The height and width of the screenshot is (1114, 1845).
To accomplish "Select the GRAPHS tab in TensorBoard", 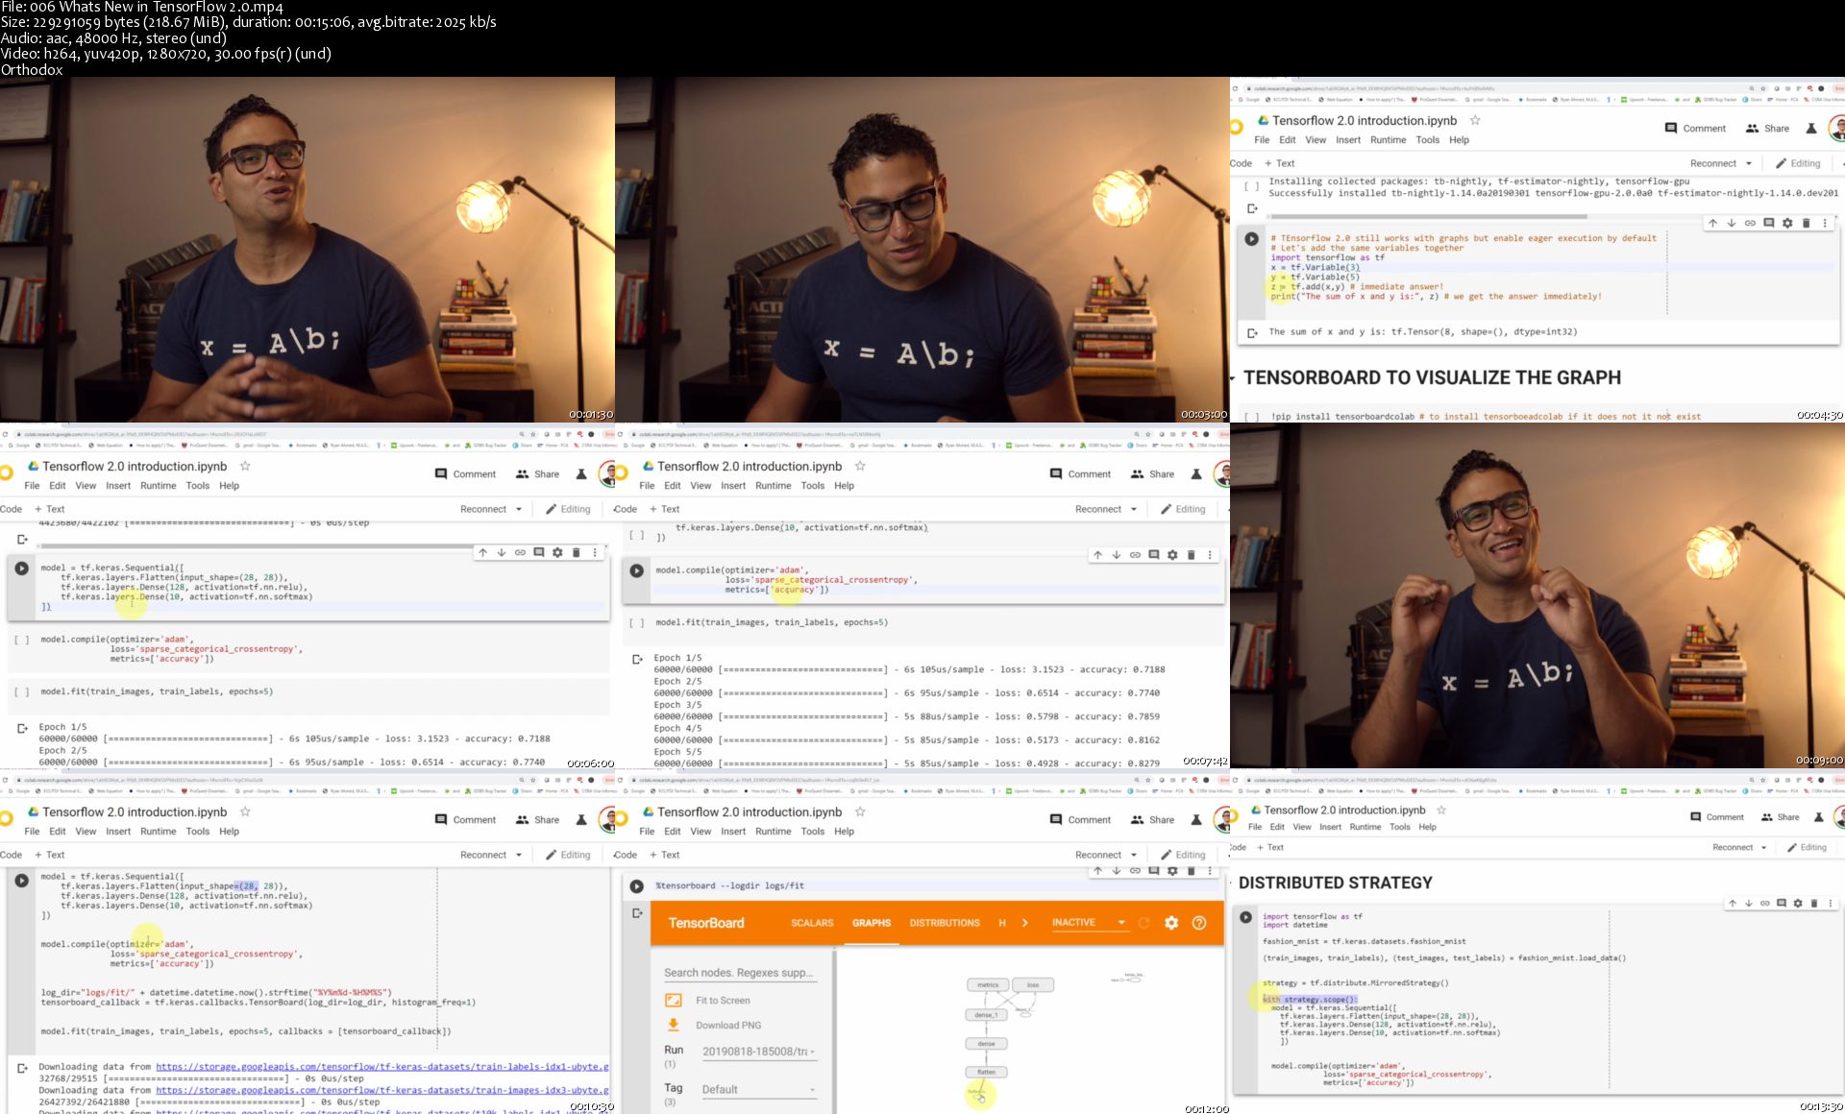I will pos(872,923).
